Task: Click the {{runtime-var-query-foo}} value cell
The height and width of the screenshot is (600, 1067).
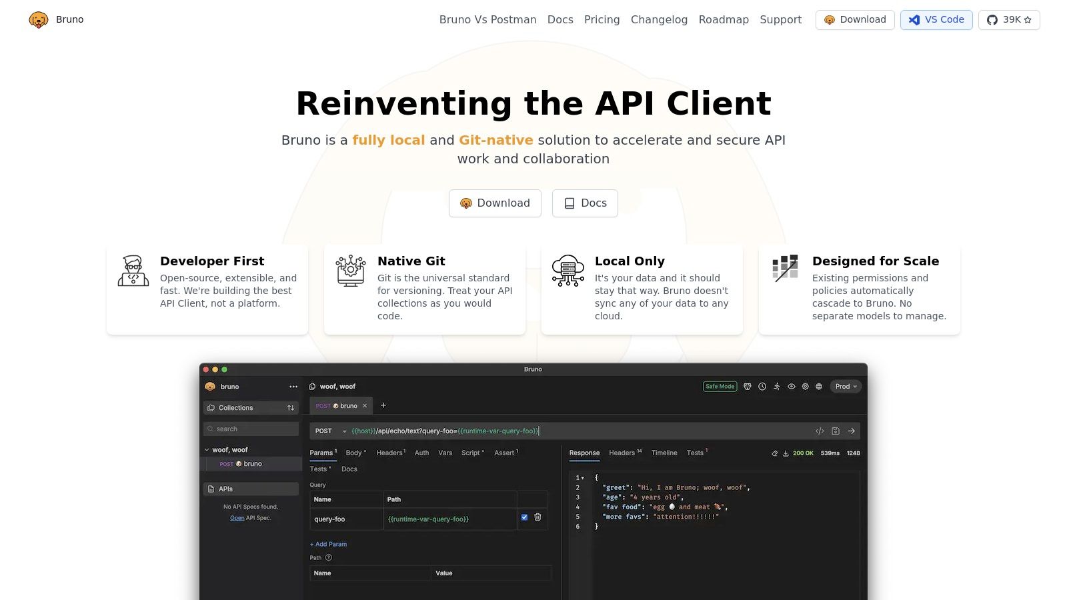Action: coord(450,519)
